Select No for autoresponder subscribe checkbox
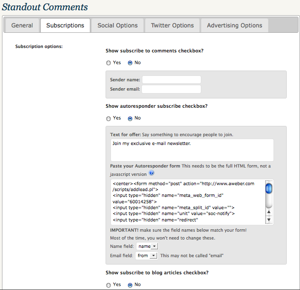Image resolution: width=300 pixels, height=290 pixels. [x=130, y=119]
